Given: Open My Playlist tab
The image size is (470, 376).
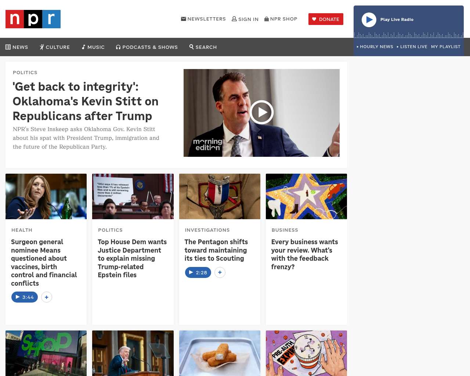Looking at the screenshot, I should coord(446,47).
